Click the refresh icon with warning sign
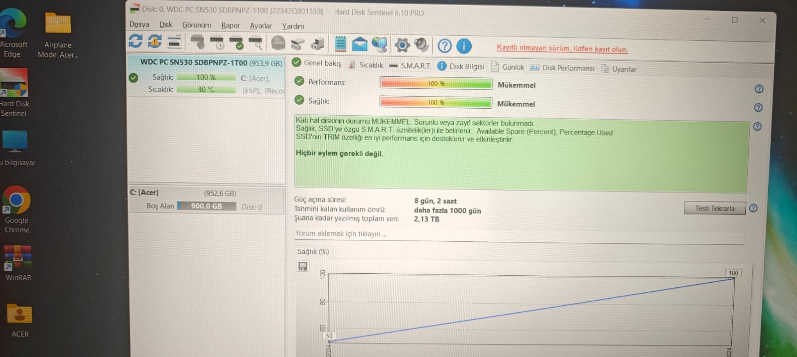797x357 pixels. click(154, 41)
